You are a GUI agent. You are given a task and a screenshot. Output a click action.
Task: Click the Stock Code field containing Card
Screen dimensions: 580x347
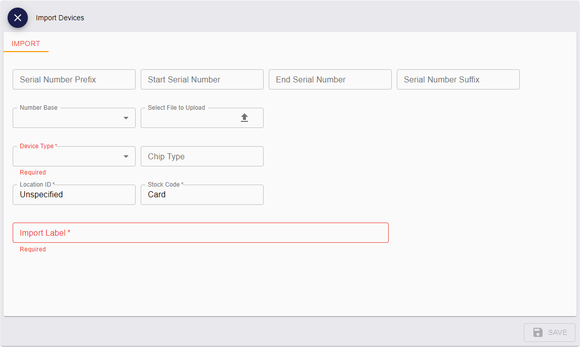pyautogui.click(x=202, y=195)
